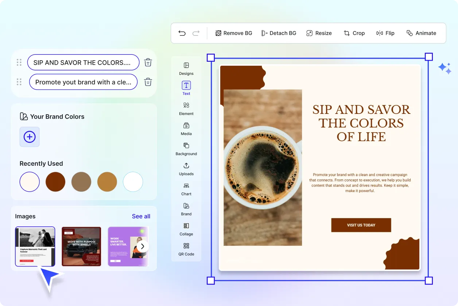Toggle Remove BG on the selected image

[234, 33]
